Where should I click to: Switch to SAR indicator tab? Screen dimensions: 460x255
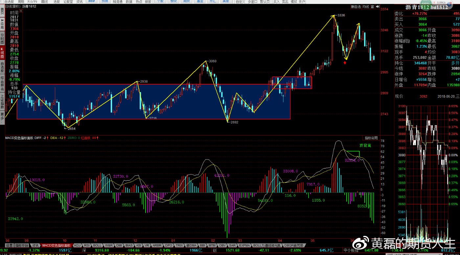point(232,245)
